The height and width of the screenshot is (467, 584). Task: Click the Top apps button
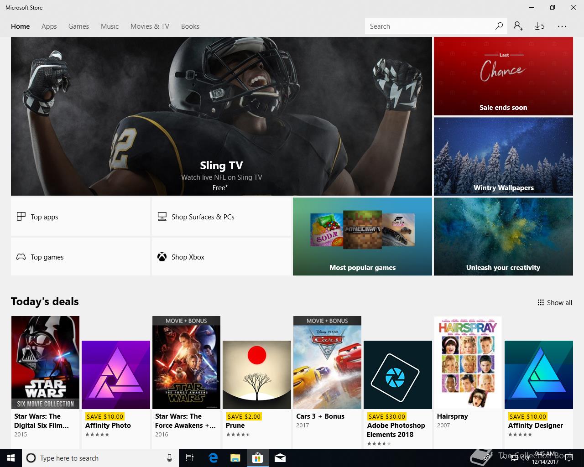[80, 217]
